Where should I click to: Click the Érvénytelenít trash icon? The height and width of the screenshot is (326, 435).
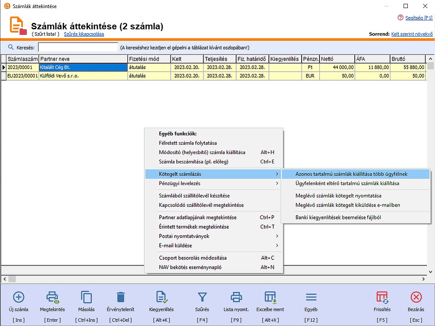point(121,297)
